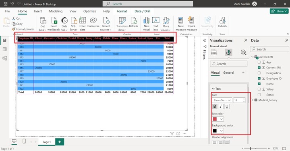Viewport: 290px width, 151px height.
Task: Open the Background color dropdown
Action: 221,131
